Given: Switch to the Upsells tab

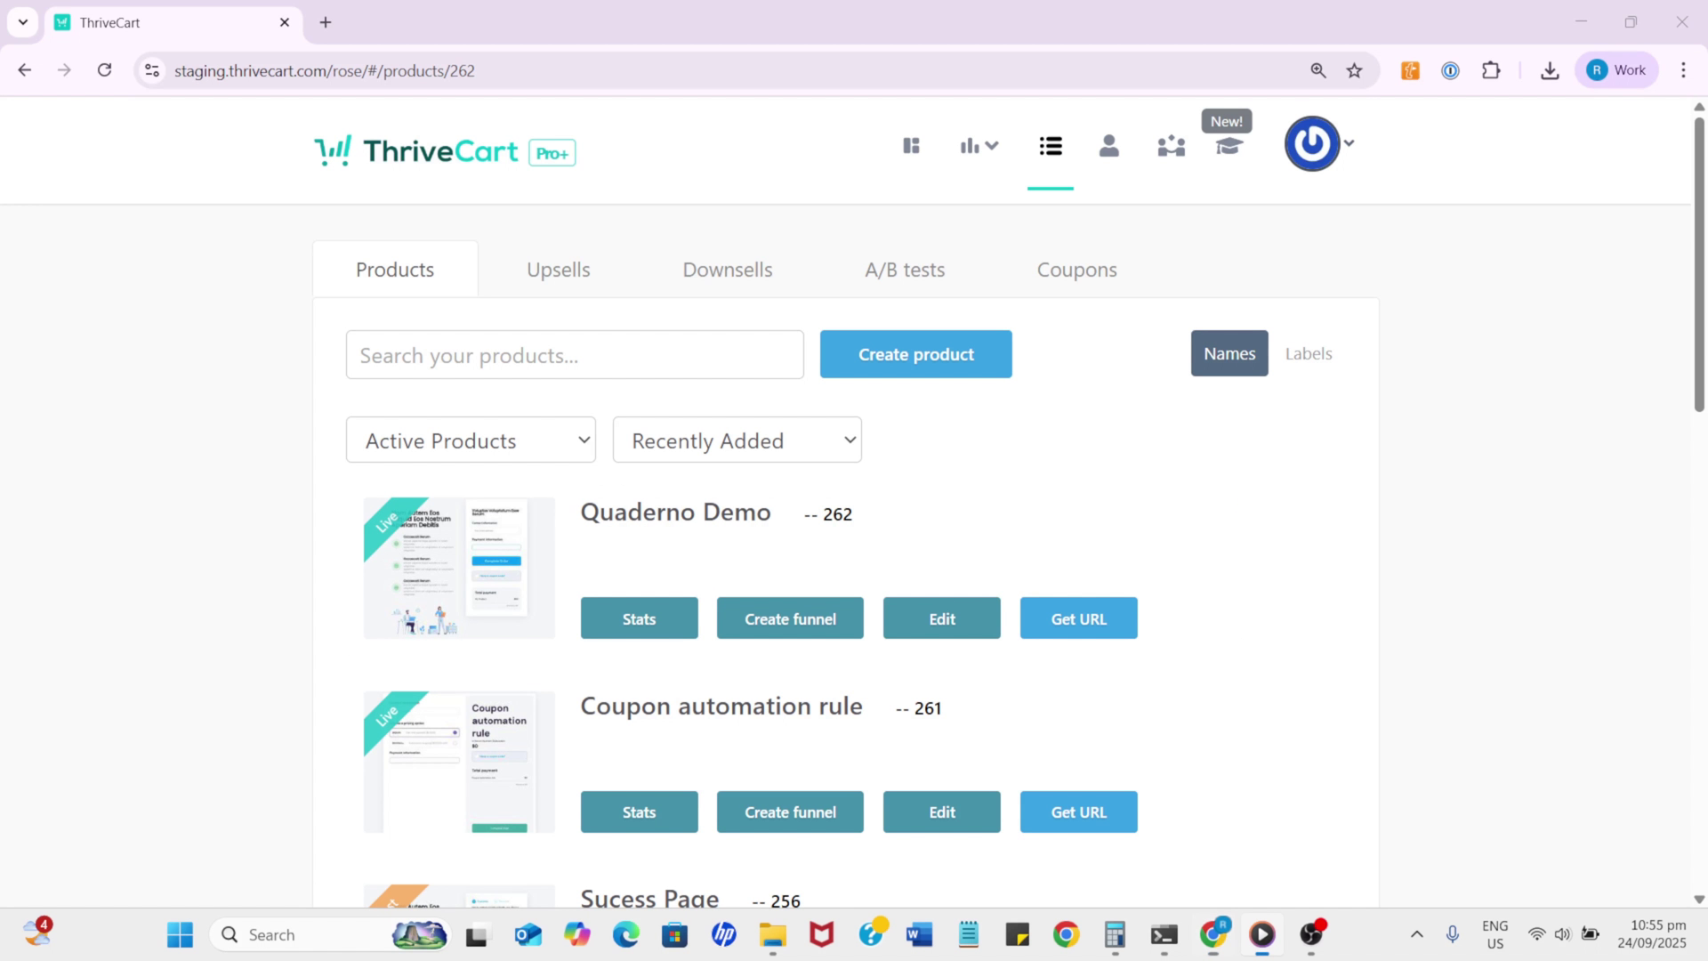Looking at the screenshot, I should point(558,269).
